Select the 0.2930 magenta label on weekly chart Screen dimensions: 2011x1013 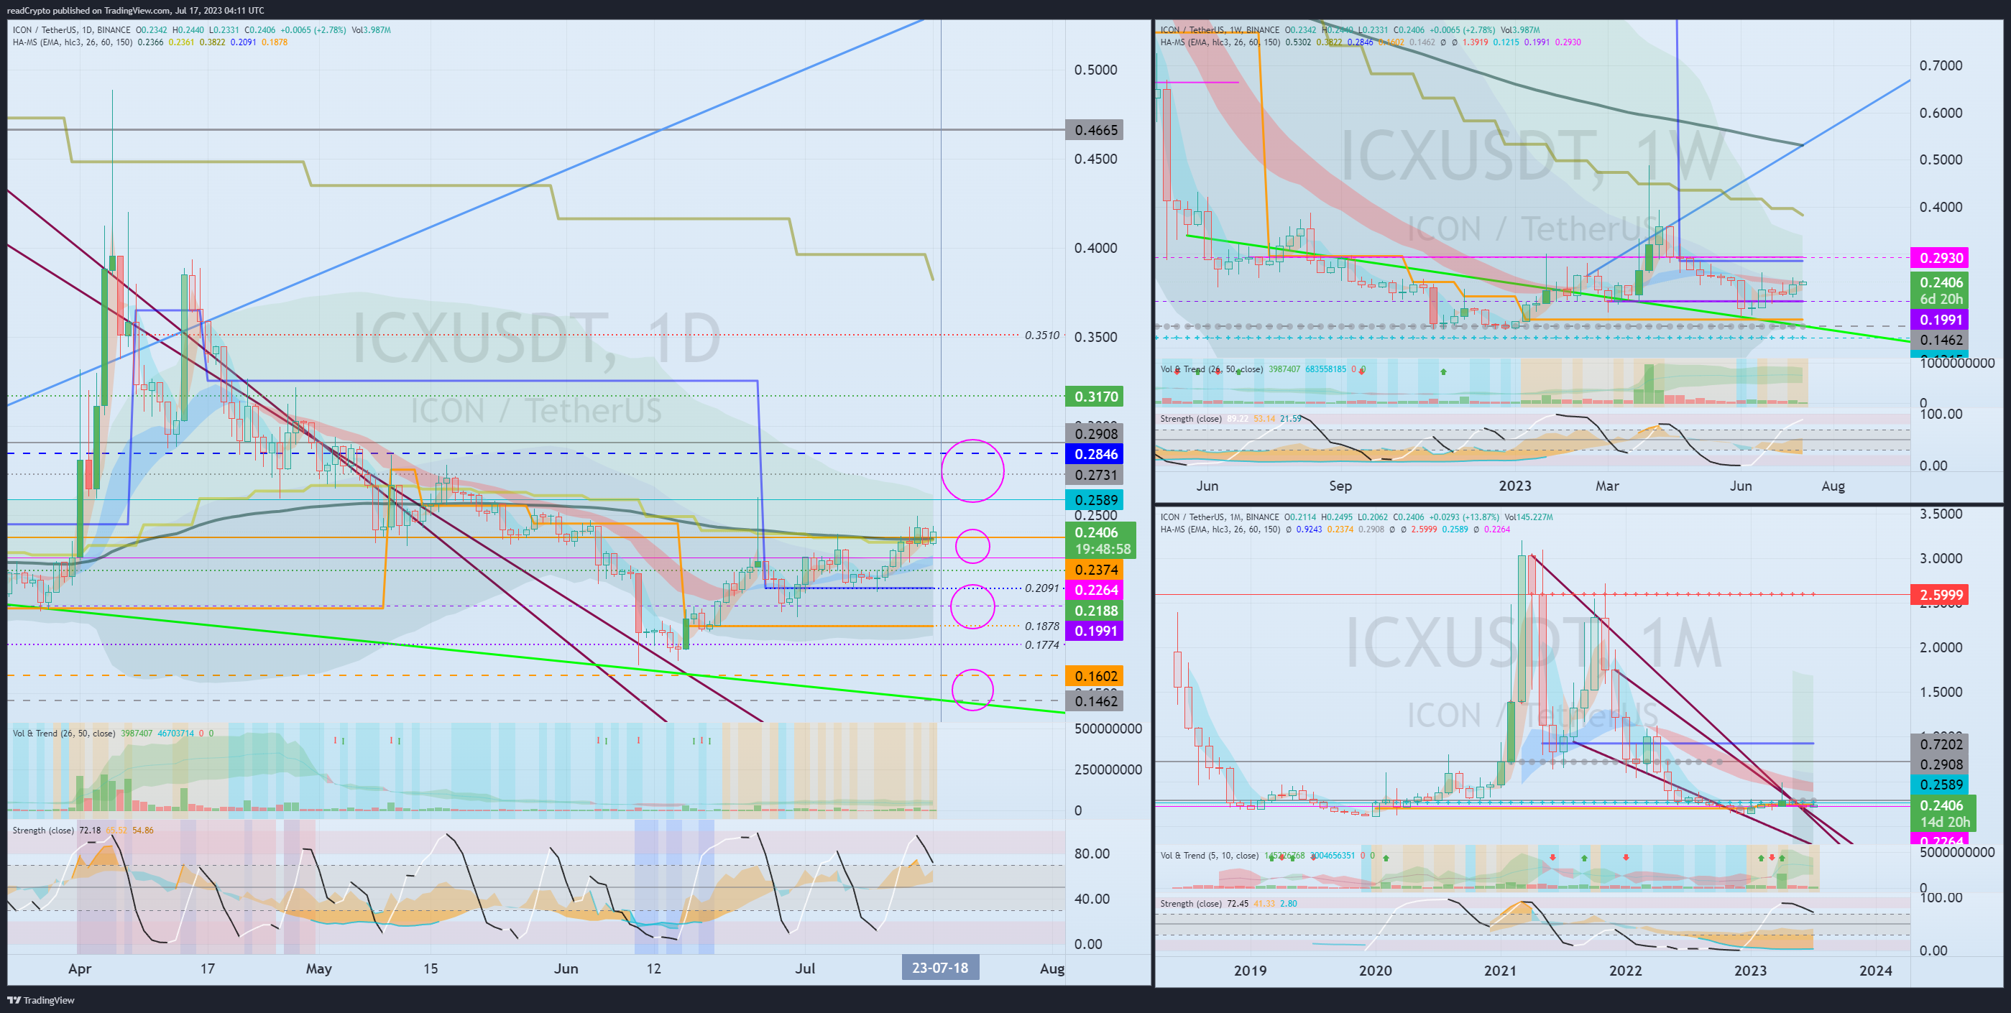[1939, 257]
